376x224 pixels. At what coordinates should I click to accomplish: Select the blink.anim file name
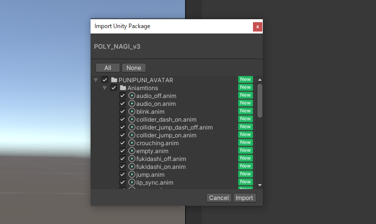(x=151, y=112)
